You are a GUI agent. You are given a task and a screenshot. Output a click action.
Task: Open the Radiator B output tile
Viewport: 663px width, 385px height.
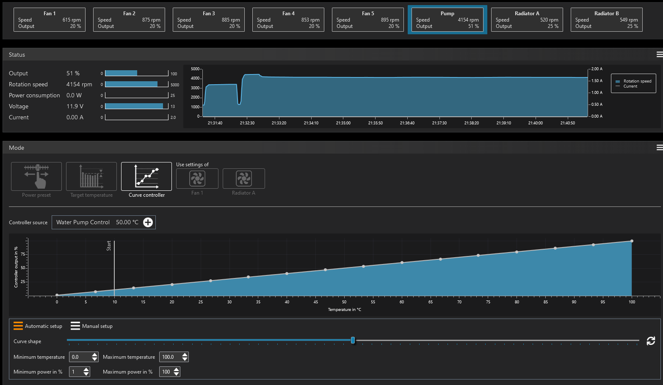606,20
